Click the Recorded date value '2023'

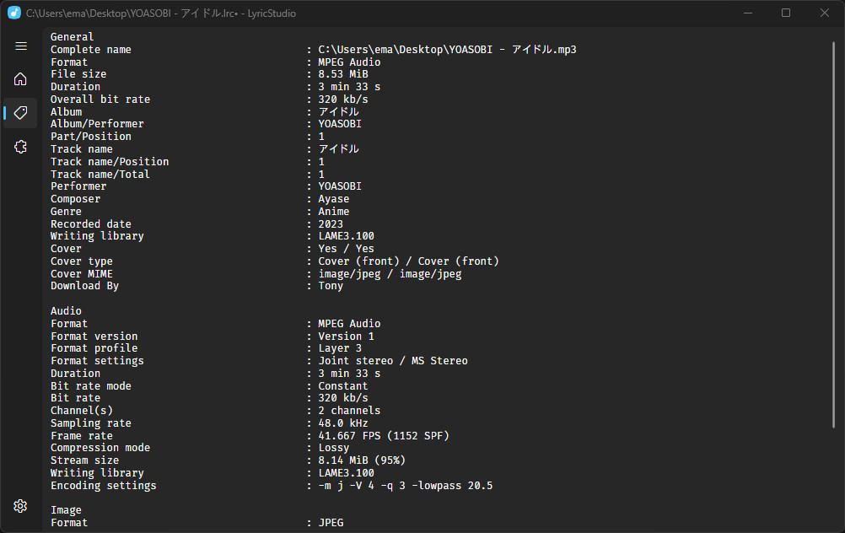click(331, 224)
